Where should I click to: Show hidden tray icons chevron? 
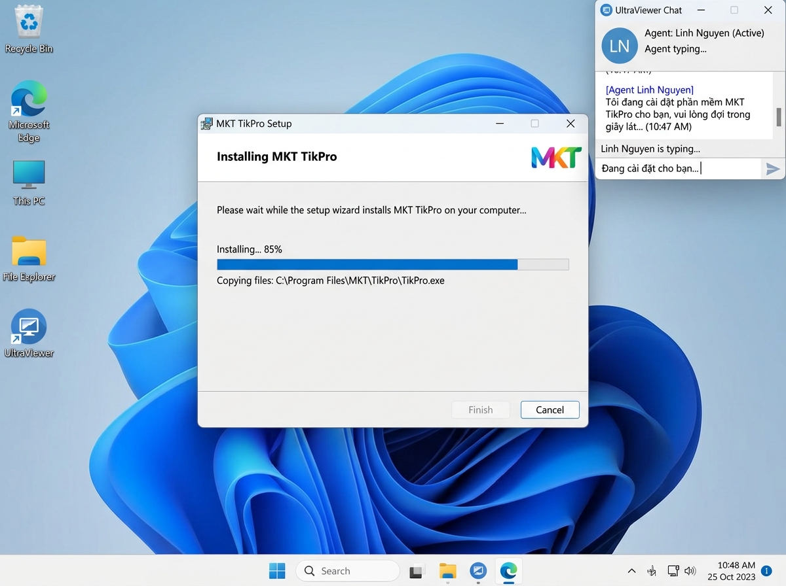pyautogui.click(x=631, y=571)
